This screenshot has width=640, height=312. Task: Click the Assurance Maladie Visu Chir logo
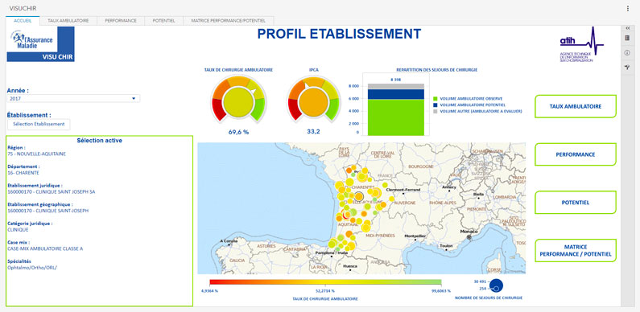pyautogui.click(x=40, y=44)
